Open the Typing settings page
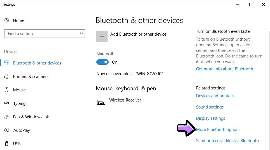 click(19, 103)
